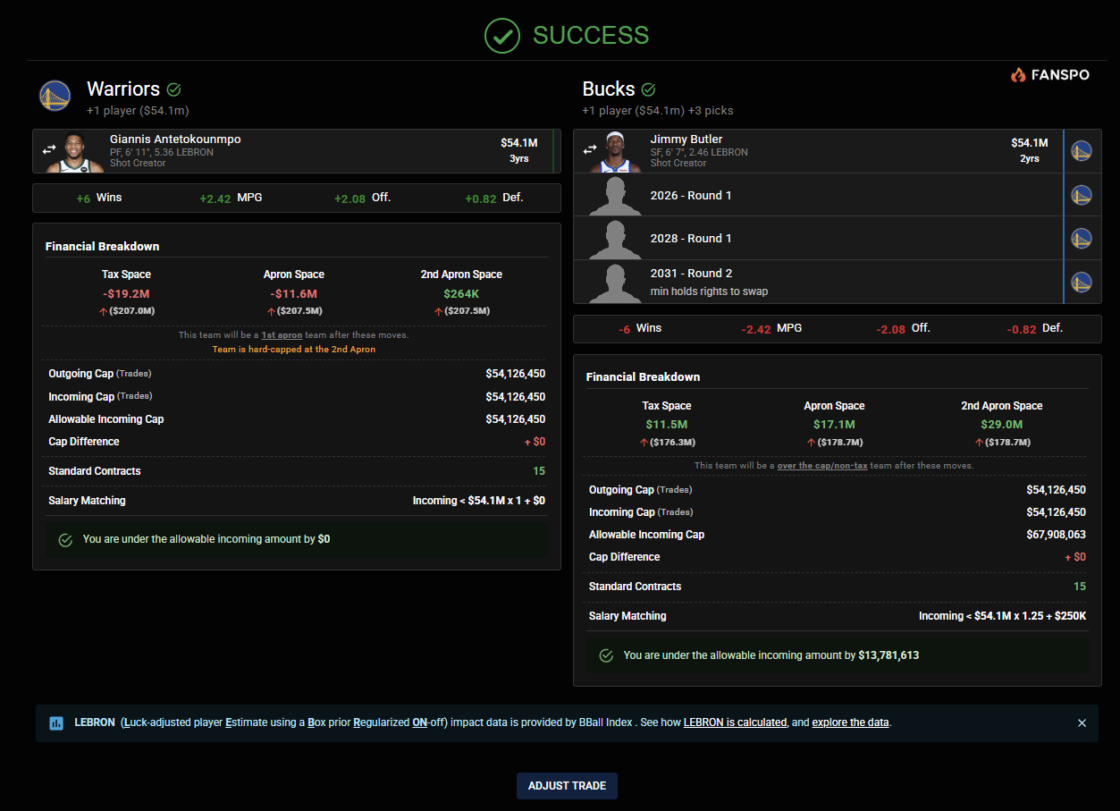Screen dimensions: 1120x811
Task: Click red up arrow under Warriors Apron Space
Action: pyautogui.click(x=271, y=311)
